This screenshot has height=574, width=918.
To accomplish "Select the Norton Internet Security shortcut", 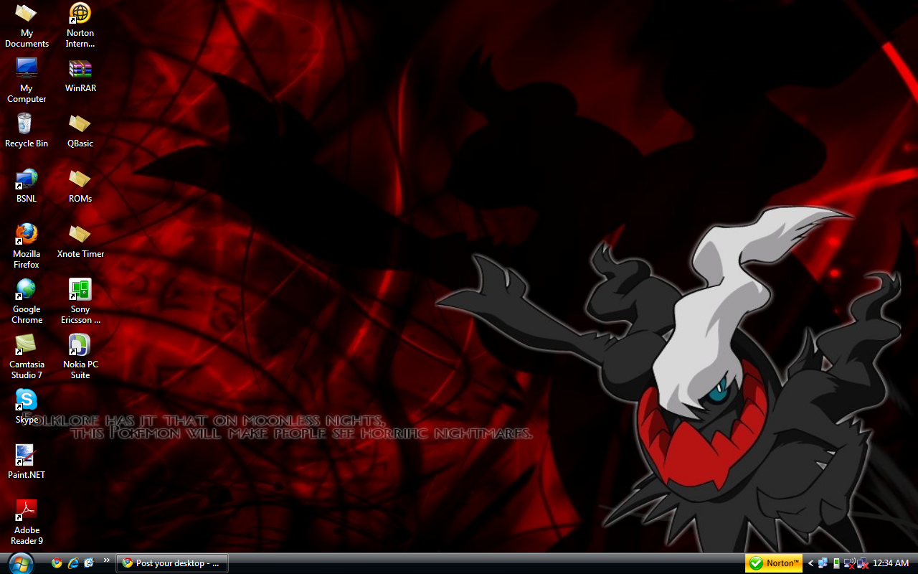I will [80, 14].
